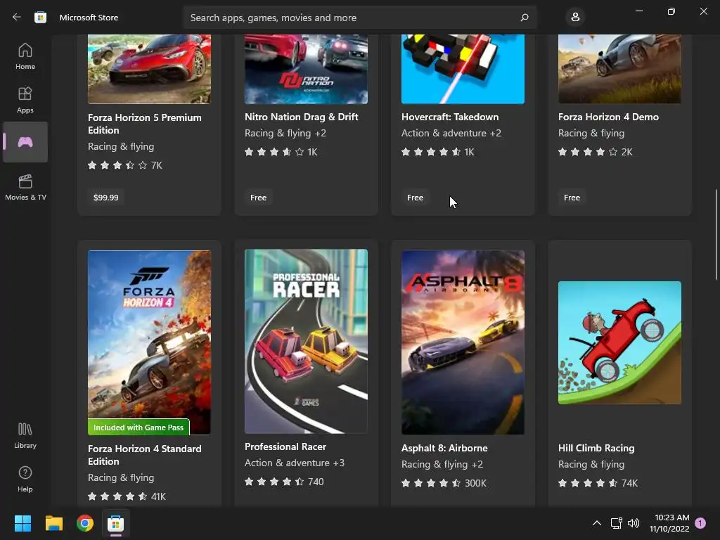Open the Library in sidebar

[25, 435]
